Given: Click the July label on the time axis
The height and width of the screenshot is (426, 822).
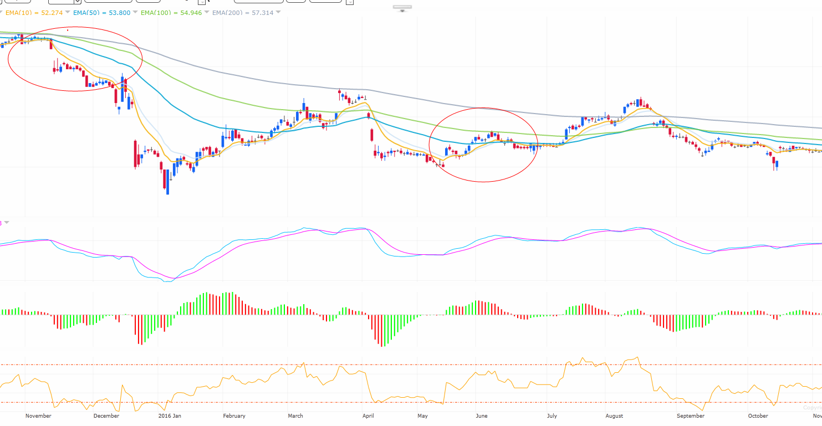Looking at the screenshot, I should pos(552,416).
